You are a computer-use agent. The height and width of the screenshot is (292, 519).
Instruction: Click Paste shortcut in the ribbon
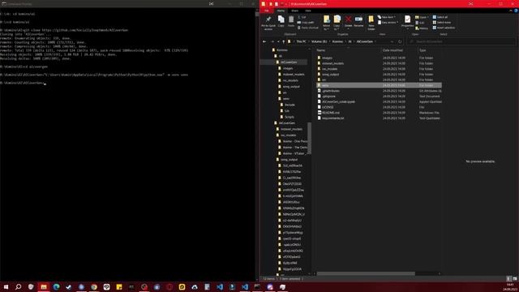(307, 28)
